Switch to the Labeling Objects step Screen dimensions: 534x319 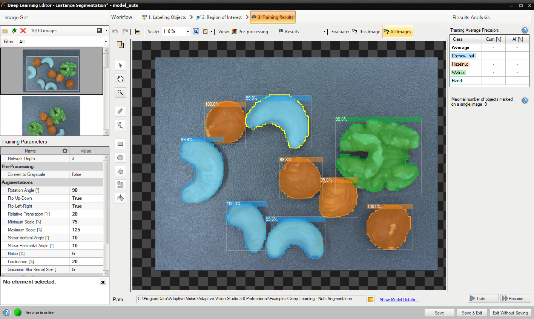click(x=164, y=17)
